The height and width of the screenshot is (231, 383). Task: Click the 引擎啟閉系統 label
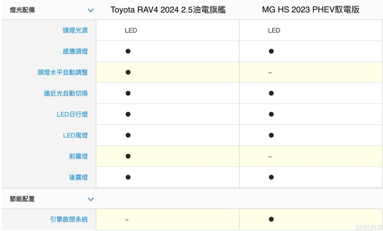pyautogui.click(x=69, y=219)
